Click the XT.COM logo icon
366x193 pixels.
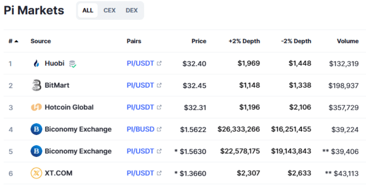[x=36, y=173]
